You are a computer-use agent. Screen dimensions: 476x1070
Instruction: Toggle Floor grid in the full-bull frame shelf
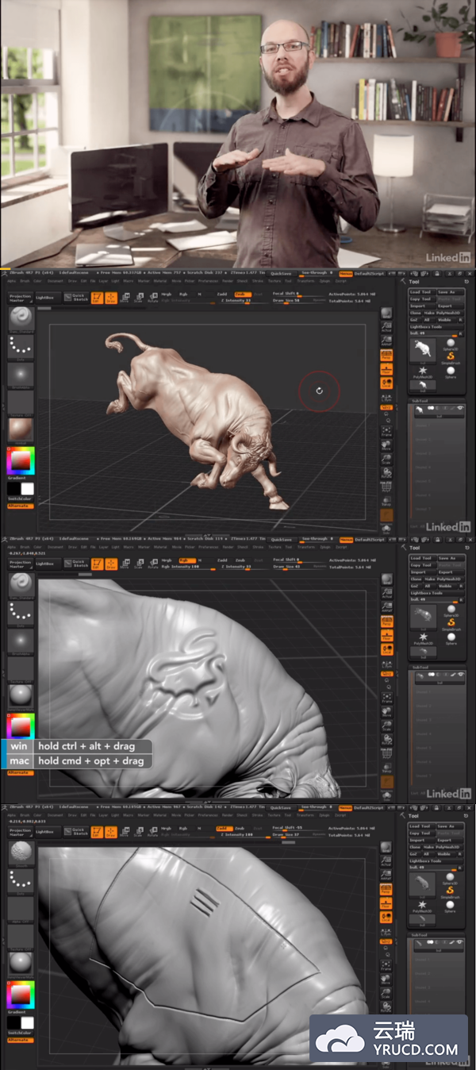[386, 369]
